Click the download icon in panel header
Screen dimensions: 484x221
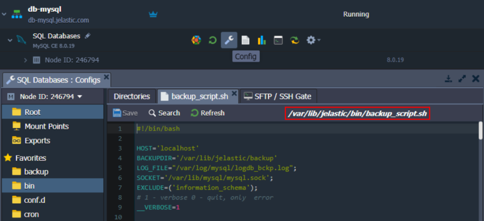pyautogui.click(x=448, y=79)
